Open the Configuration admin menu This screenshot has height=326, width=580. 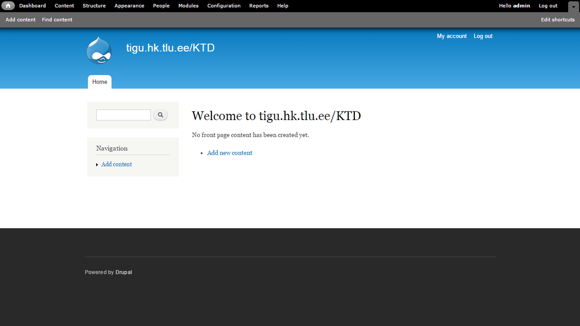pos(224,5)
